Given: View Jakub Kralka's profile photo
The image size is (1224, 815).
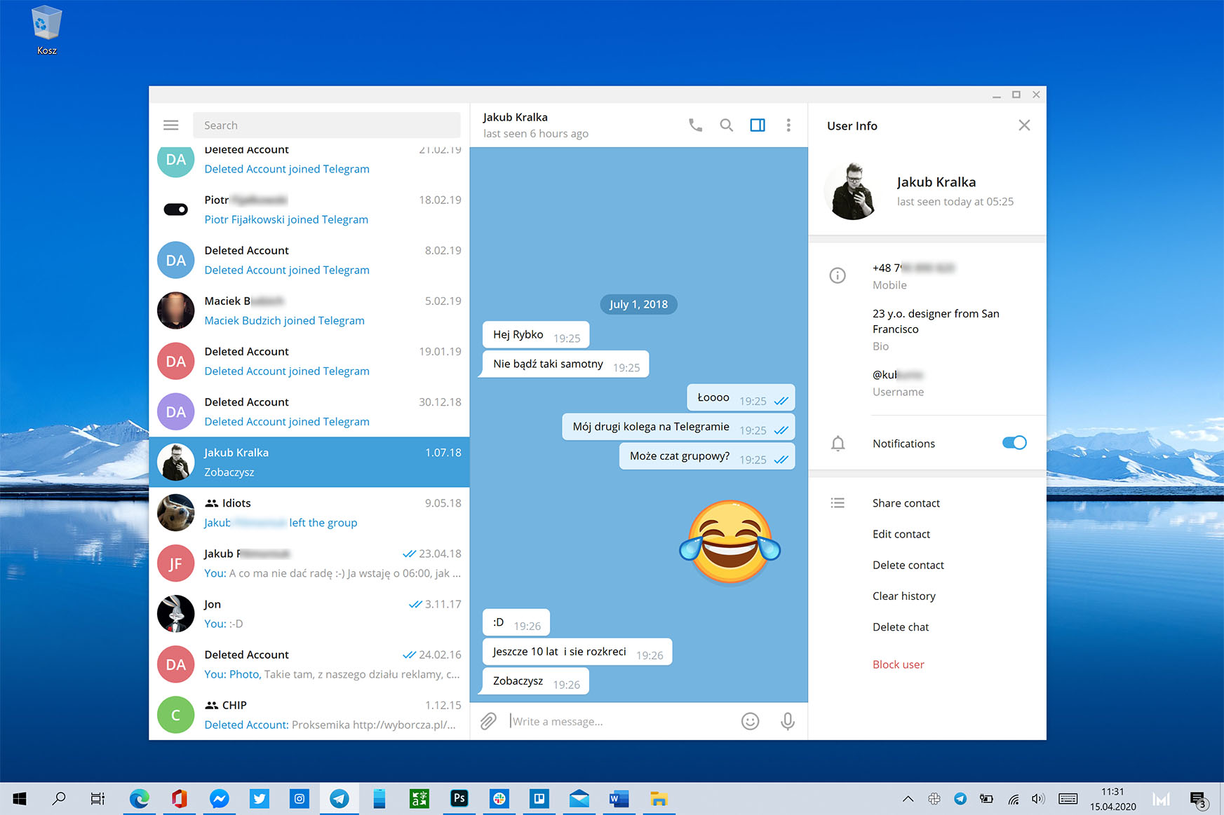Looking at the screenshot, I should tap(852, 191).
